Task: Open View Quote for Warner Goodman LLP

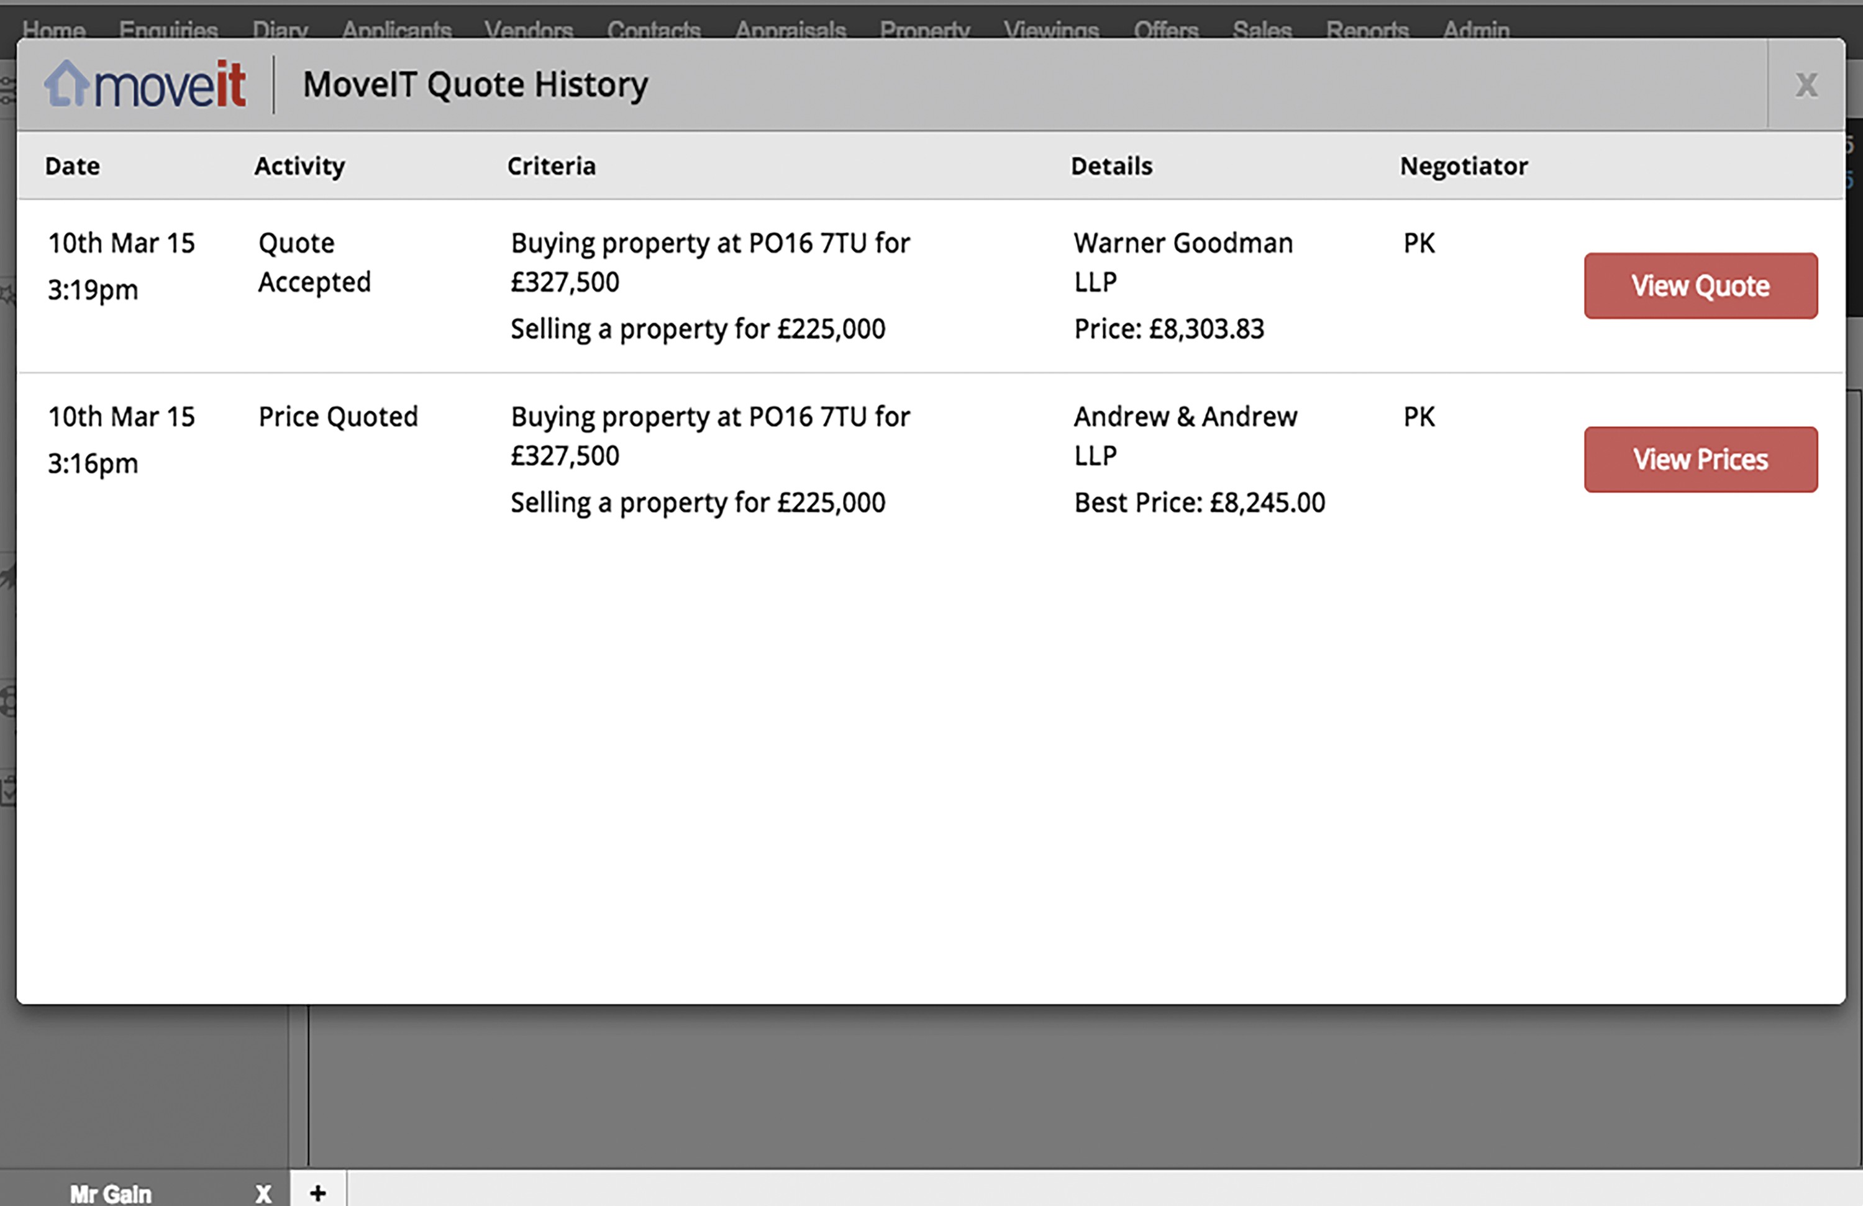Action: 1700,286
